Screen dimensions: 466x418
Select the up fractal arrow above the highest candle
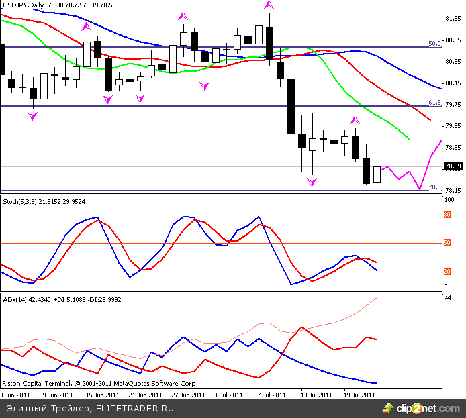(x=269, y=5)
